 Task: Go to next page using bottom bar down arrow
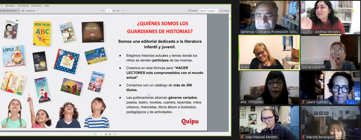pyautogui.click(x=115, y=134)
